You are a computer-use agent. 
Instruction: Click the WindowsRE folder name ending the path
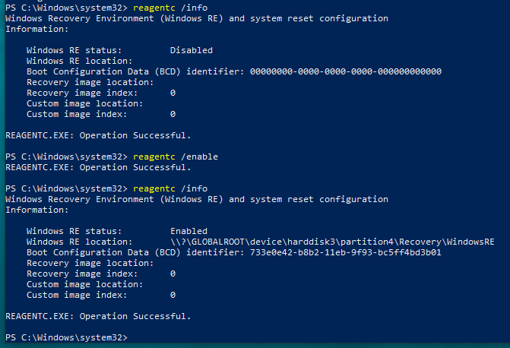(x=470, y=242)
